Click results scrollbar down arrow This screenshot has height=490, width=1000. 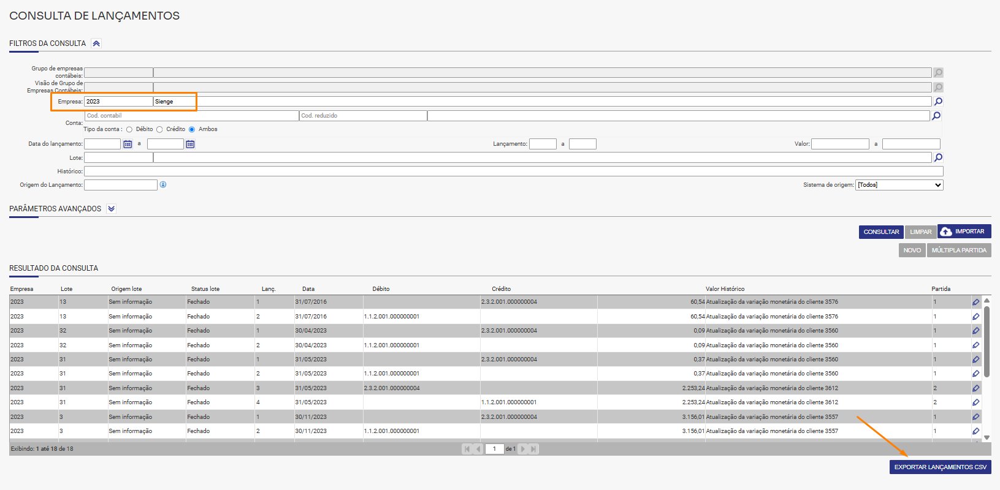point(987,437)
